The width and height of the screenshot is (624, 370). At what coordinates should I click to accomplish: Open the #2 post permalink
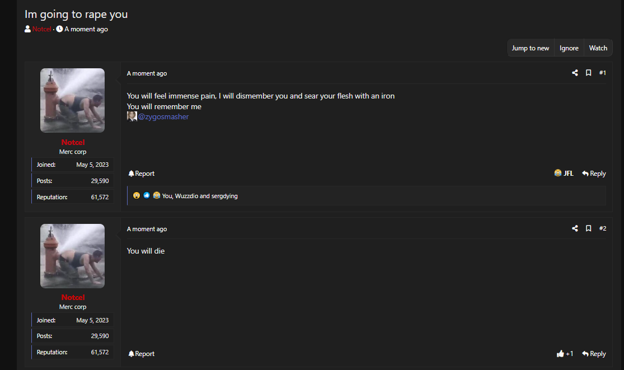(x=603, y=228)
